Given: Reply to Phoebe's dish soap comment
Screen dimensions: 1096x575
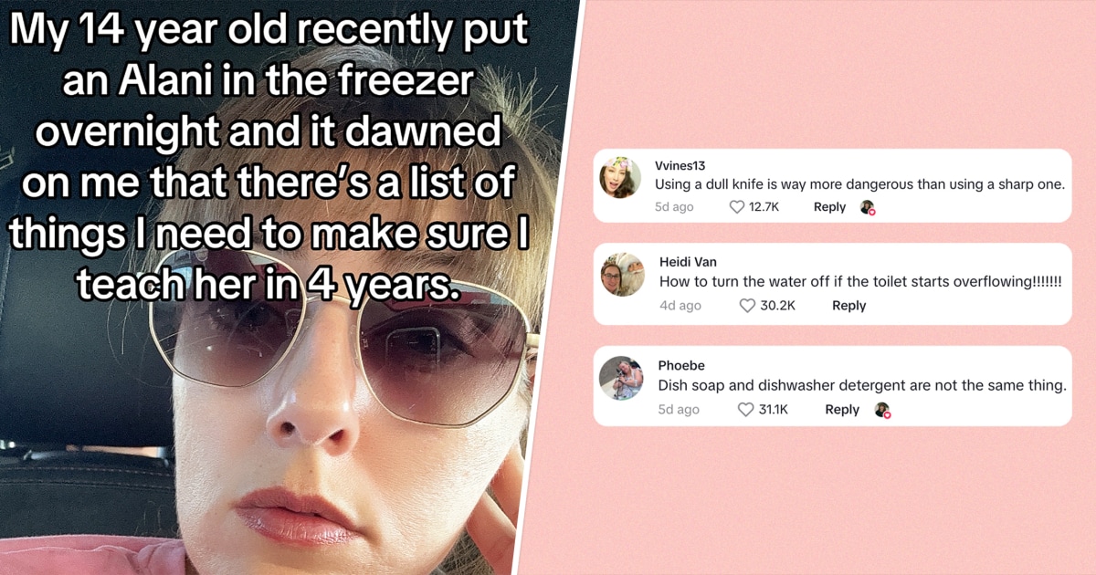Looking at the screenshot, I should 842,410.
